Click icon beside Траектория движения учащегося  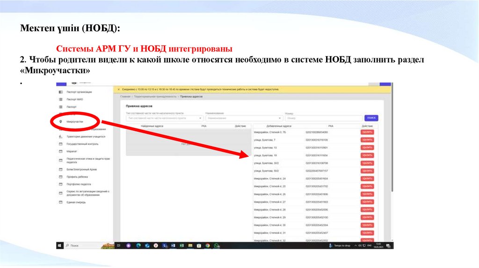pos(60,137)
